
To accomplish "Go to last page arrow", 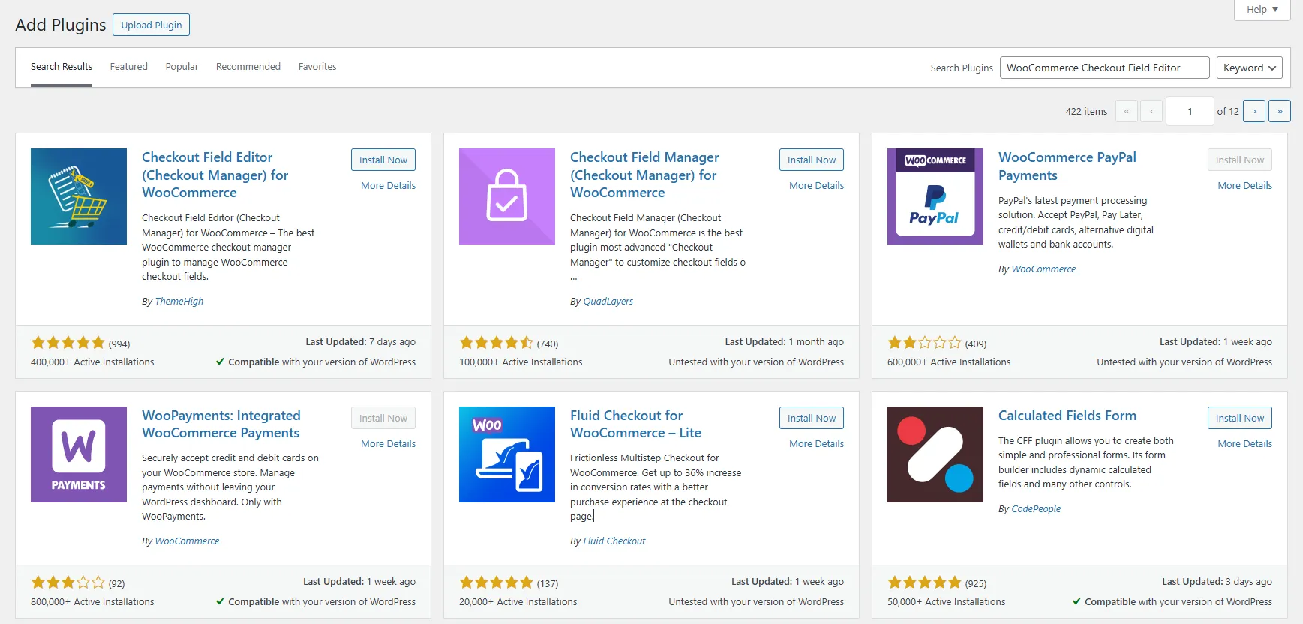I will (x=1280, y=111).
